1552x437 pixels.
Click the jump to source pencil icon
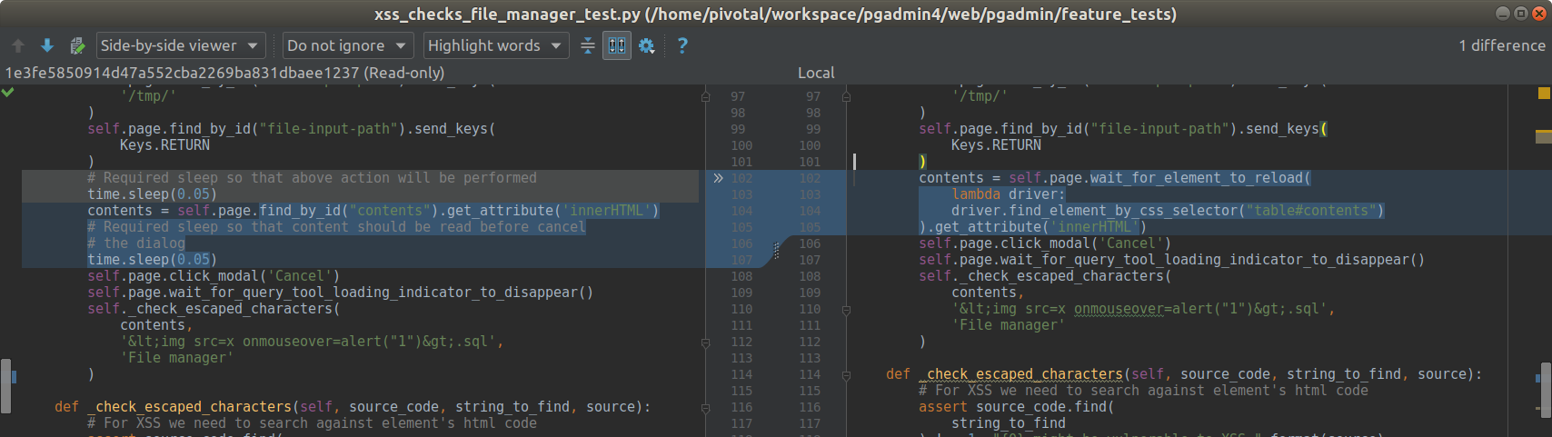77,45
